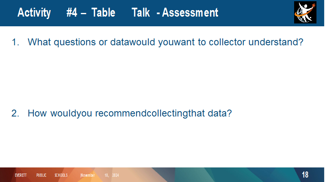Click the orange star on the logo
The image size is (325, 182).
pyautogui.click(x=313, y=5)
